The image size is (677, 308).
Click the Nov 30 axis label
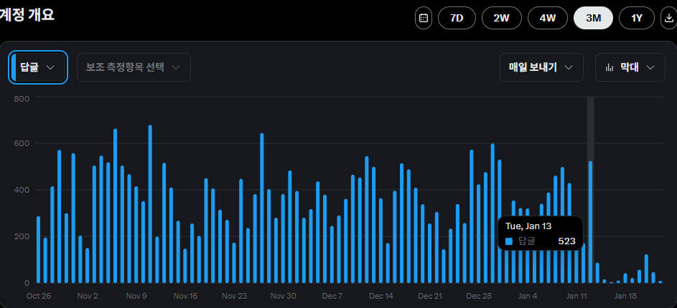click(284, 296)
